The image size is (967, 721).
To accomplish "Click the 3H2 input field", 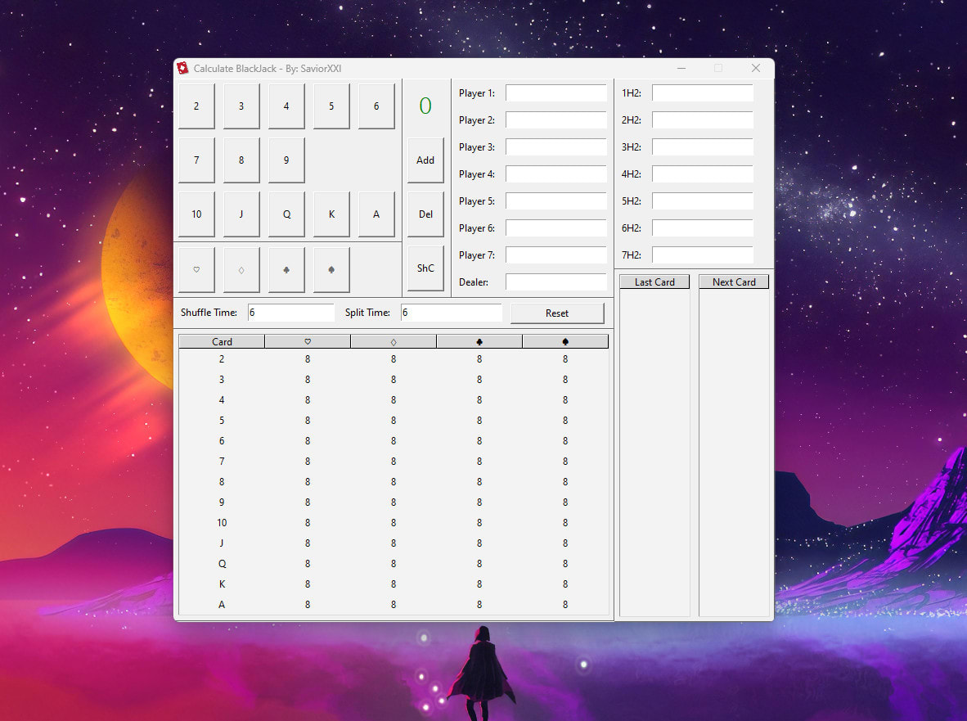I will [703, 147].
